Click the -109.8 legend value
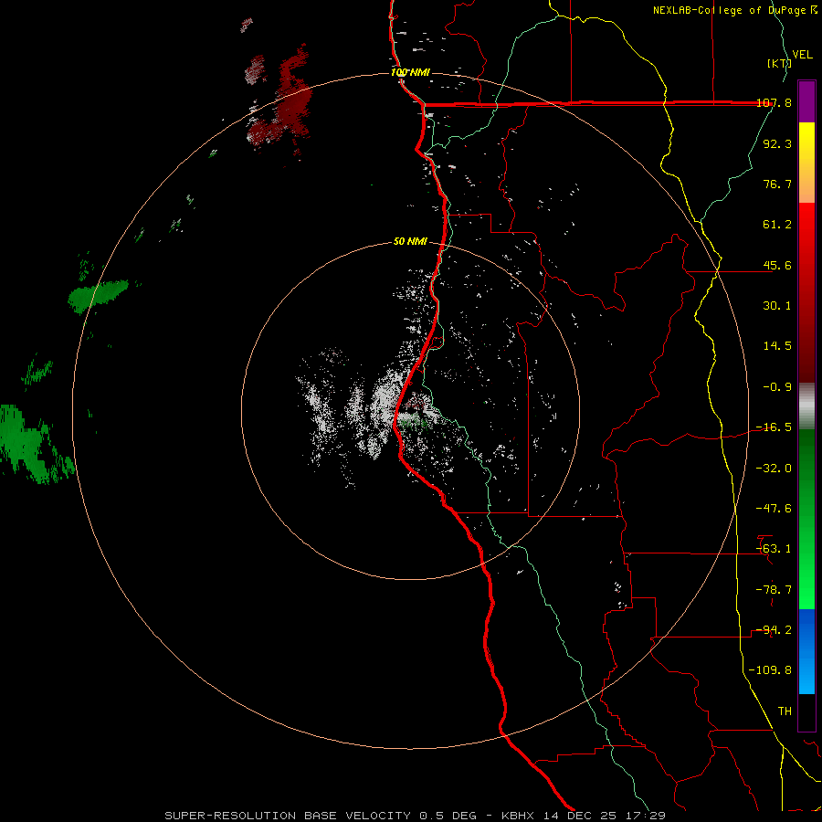This screenshot has height=822, width=822. [x=771, y=670]
